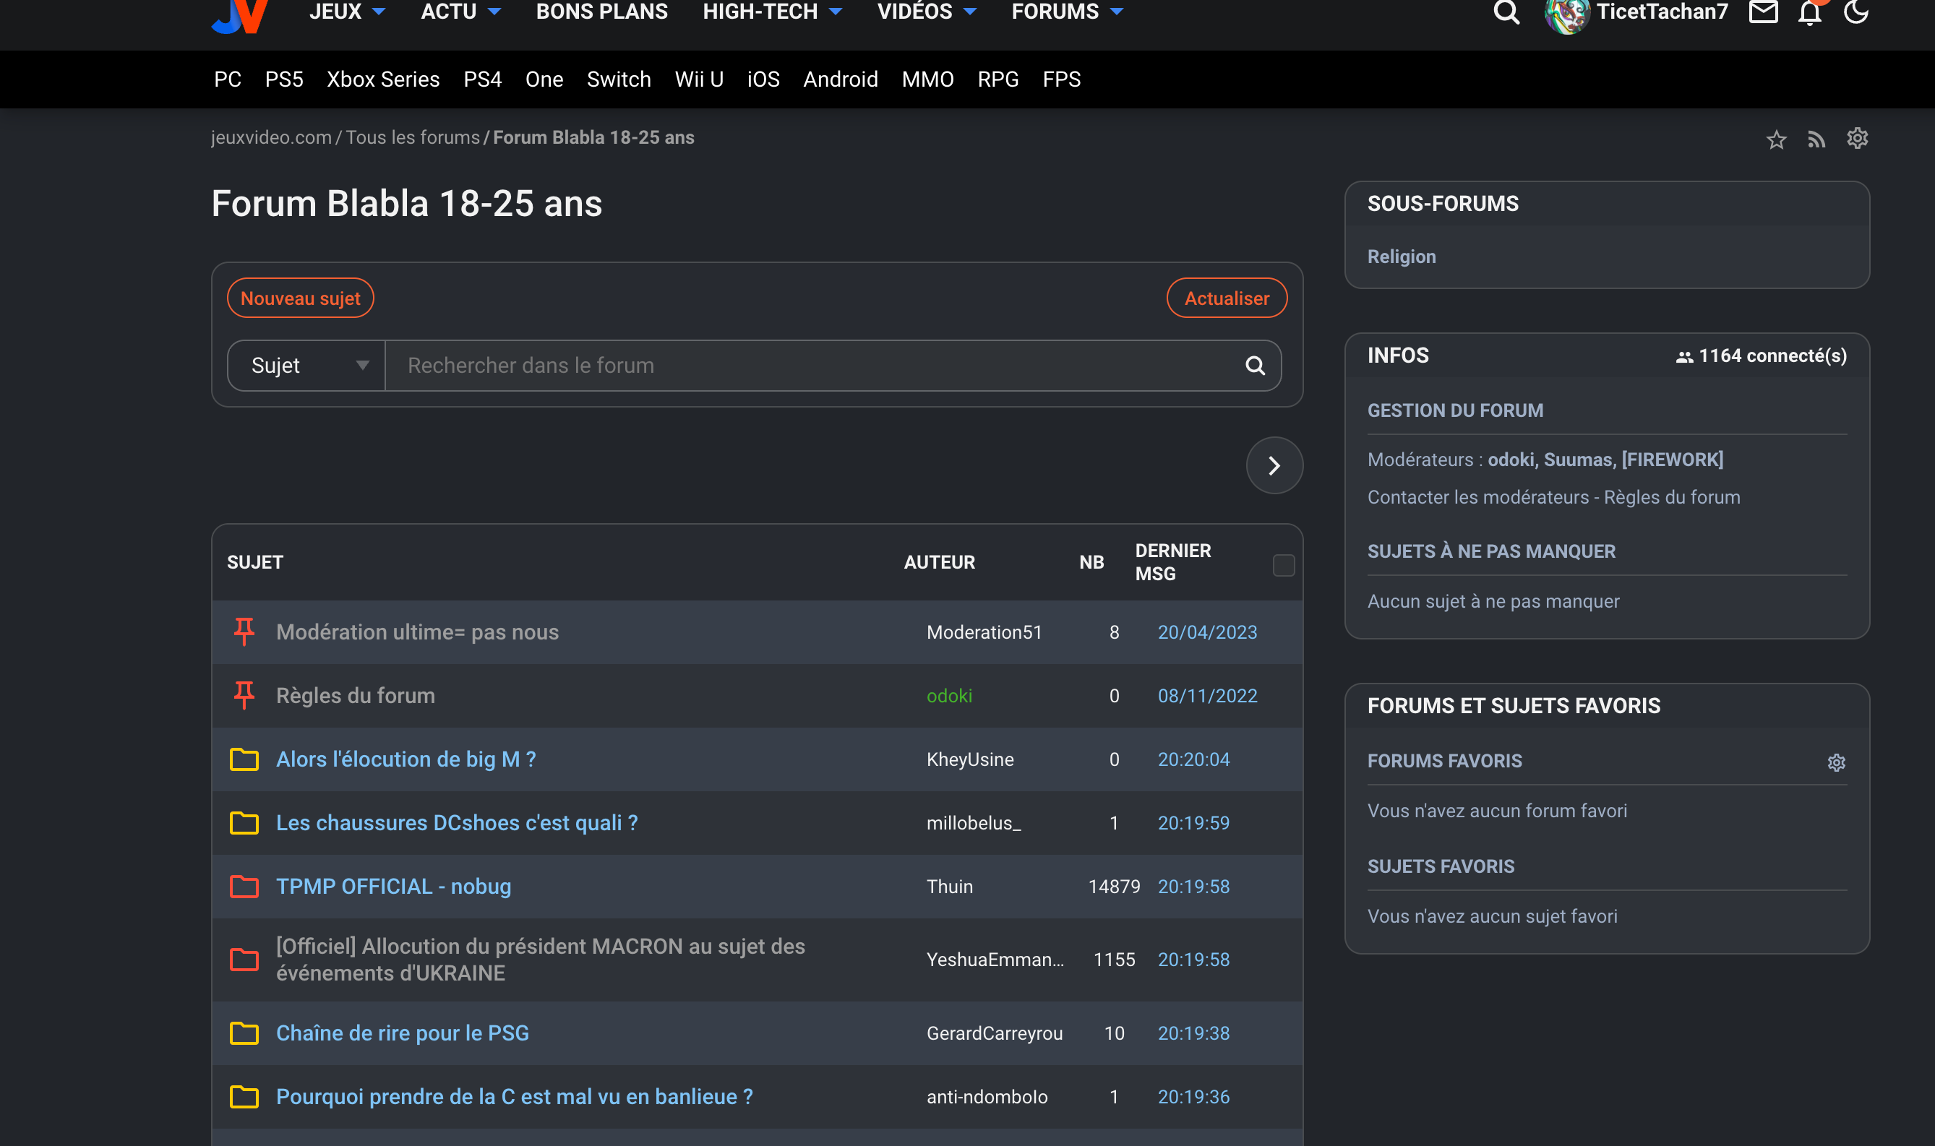
Task: Open the Sujet search type dropdown
Action: click(306, 366)
